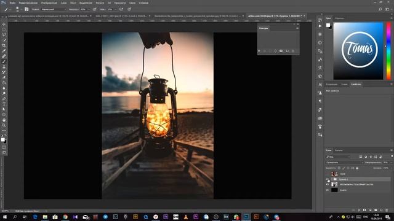Toggle visibility of the Группа 1 group
394x221 pixels.
(328, 179)
